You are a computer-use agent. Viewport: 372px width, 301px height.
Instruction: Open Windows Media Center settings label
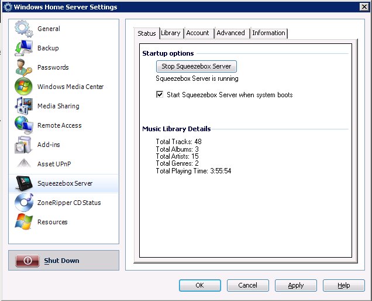pos(70,87)
